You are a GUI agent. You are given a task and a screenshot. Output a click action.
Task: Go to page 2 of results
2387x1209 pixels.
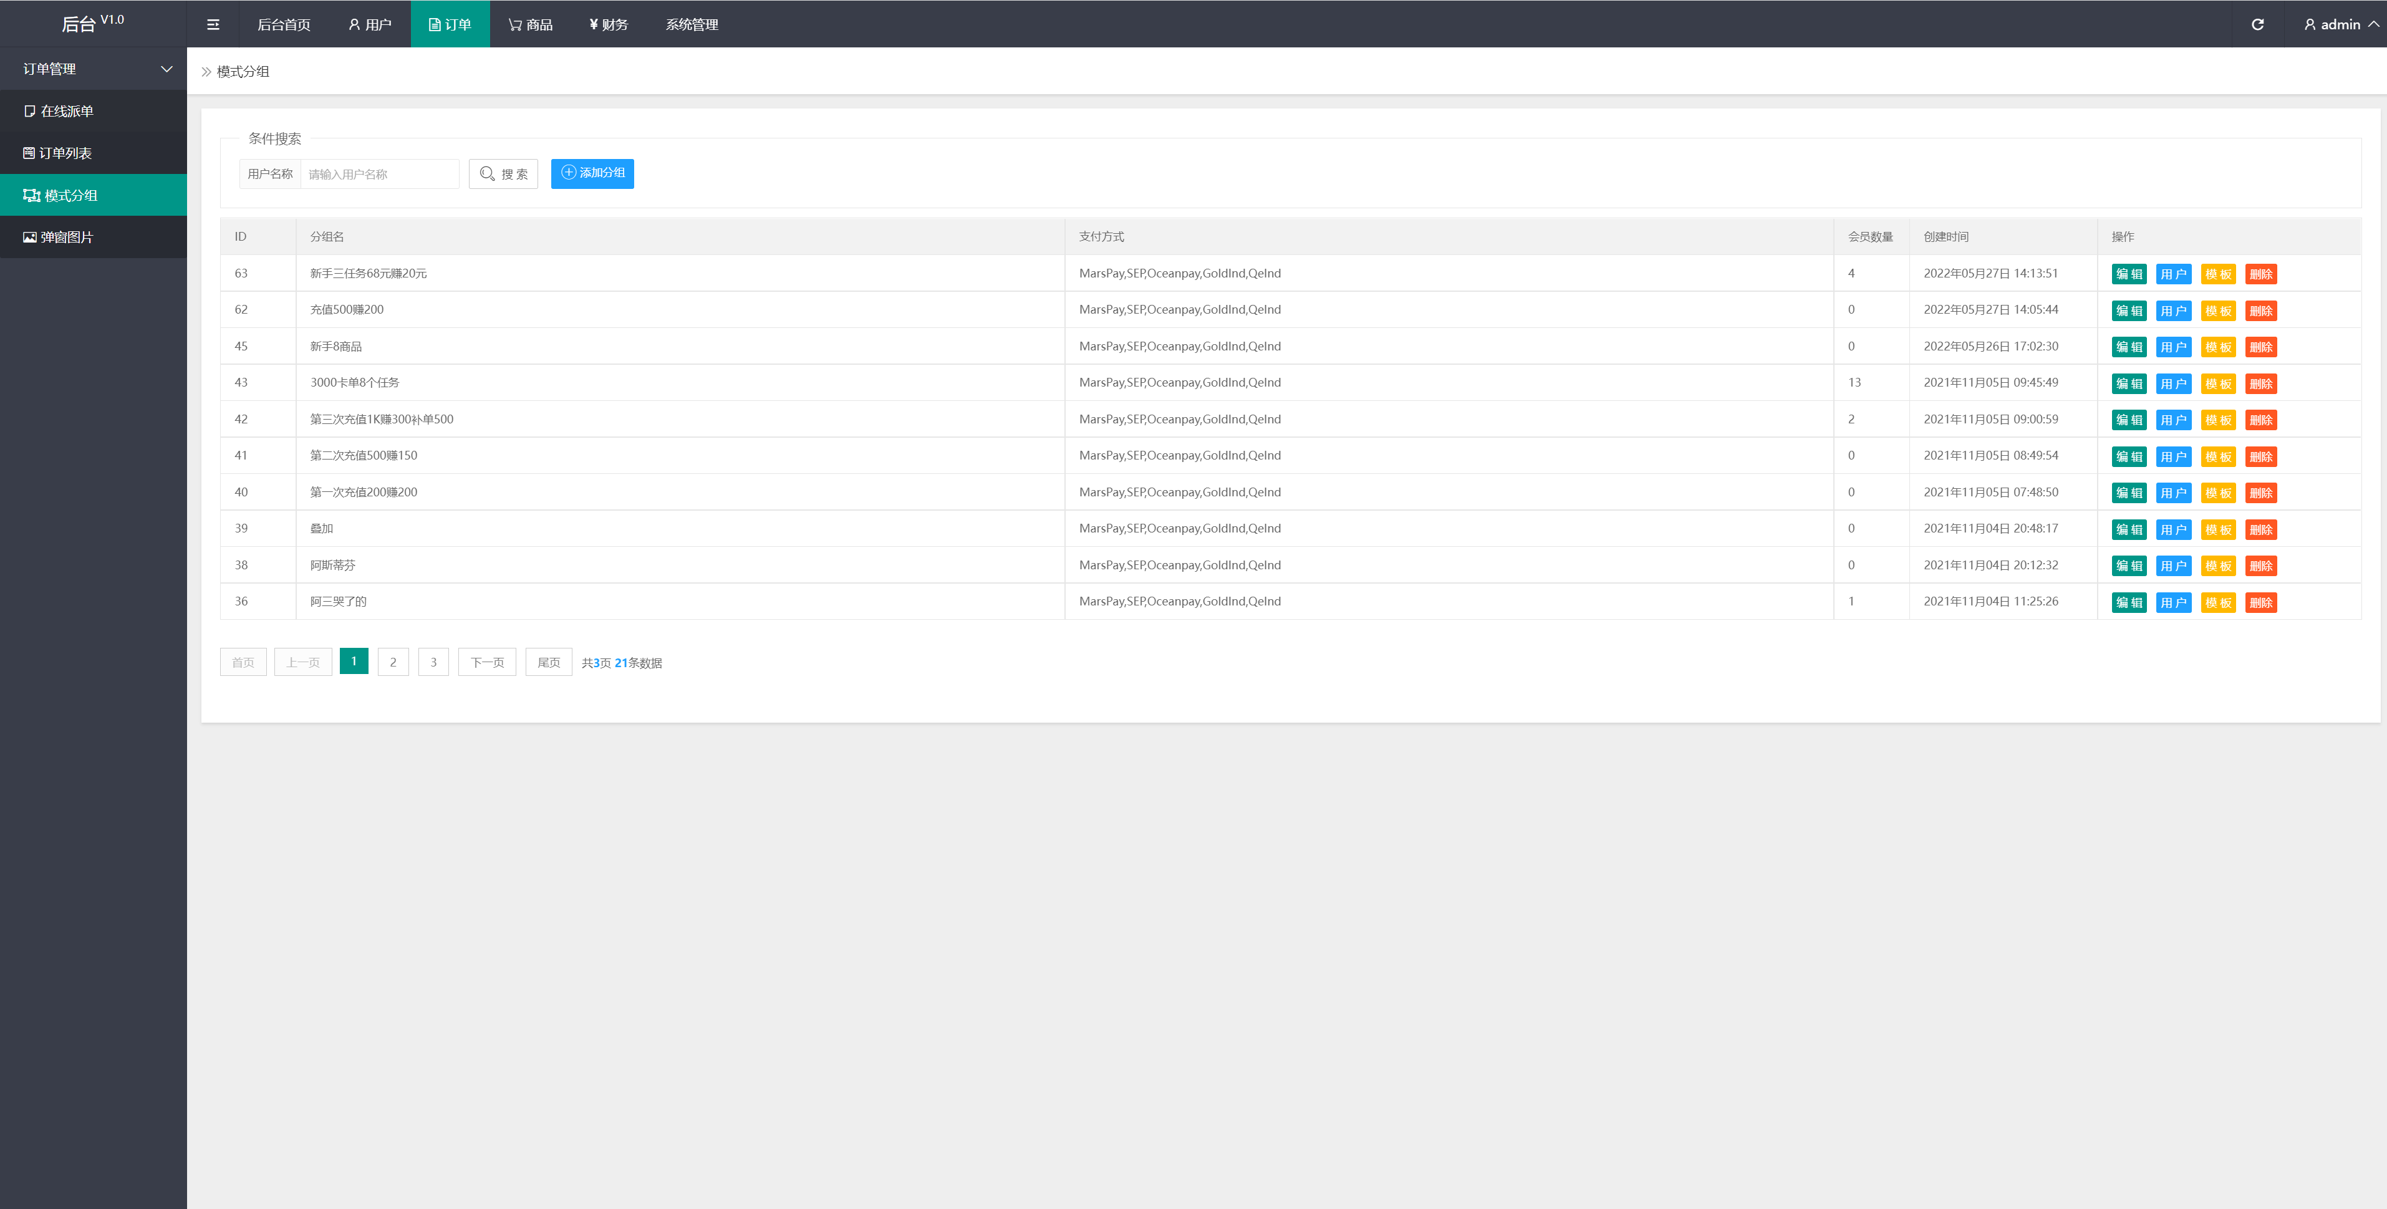click(x=393, y=662)
